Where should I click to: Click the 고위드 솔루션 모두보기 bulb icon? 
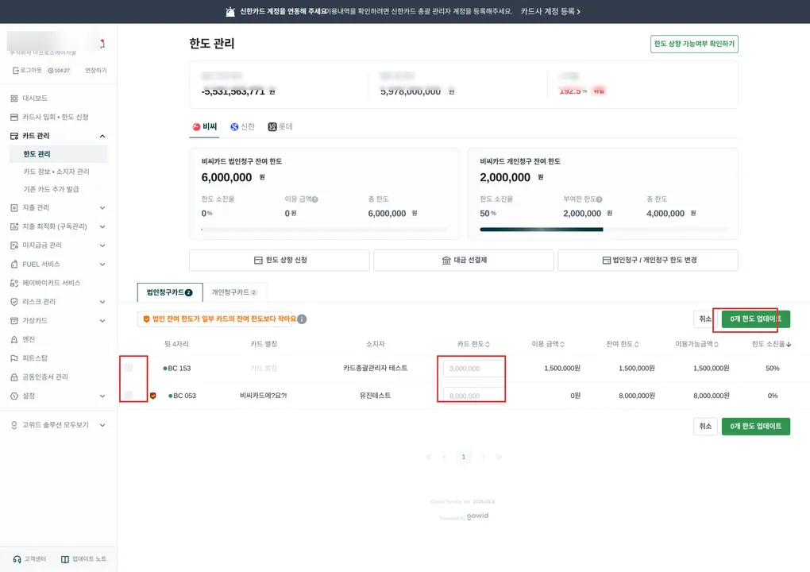(14, 425)
